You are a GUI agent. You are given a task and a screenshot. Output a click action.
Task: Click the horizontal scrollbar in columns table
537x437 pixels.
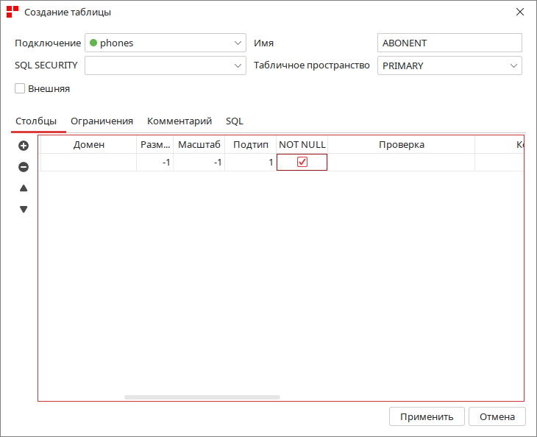pyautogui.click(x=202, y=397)
